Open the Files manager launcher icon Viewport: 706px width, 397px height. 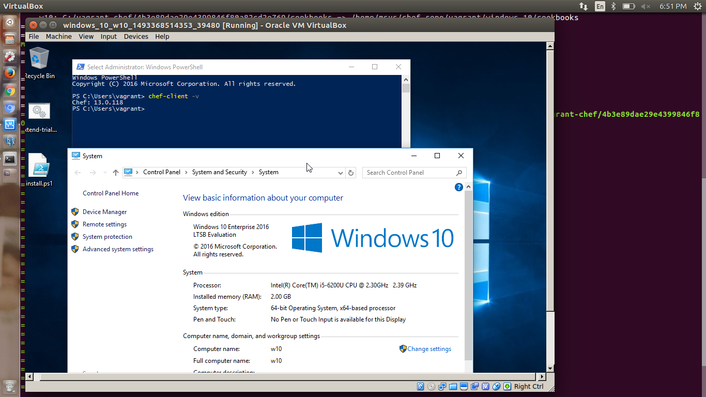click(10, 39)
